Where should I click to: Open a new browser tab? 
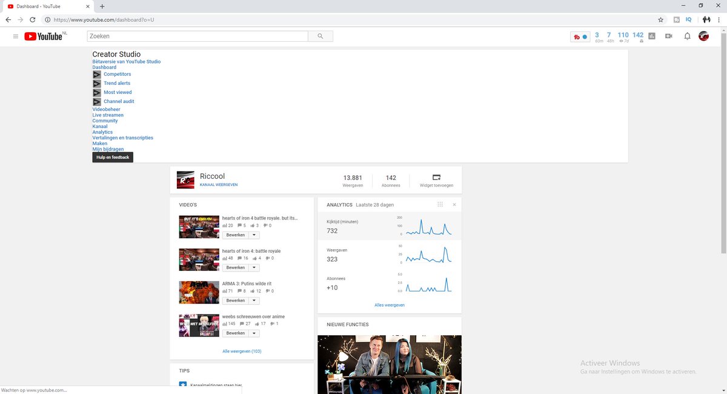(102, 6)
